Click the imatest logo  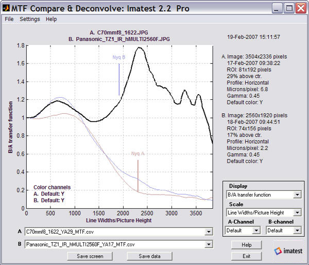point(288,251)
